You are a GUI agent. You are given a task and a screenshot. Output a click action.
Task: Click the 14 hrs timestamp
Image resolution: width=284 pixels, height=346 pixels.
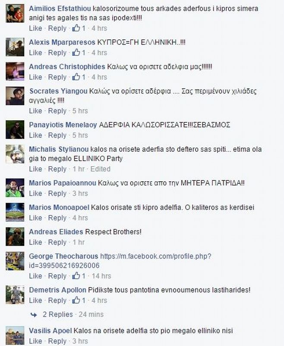point(101,276)
